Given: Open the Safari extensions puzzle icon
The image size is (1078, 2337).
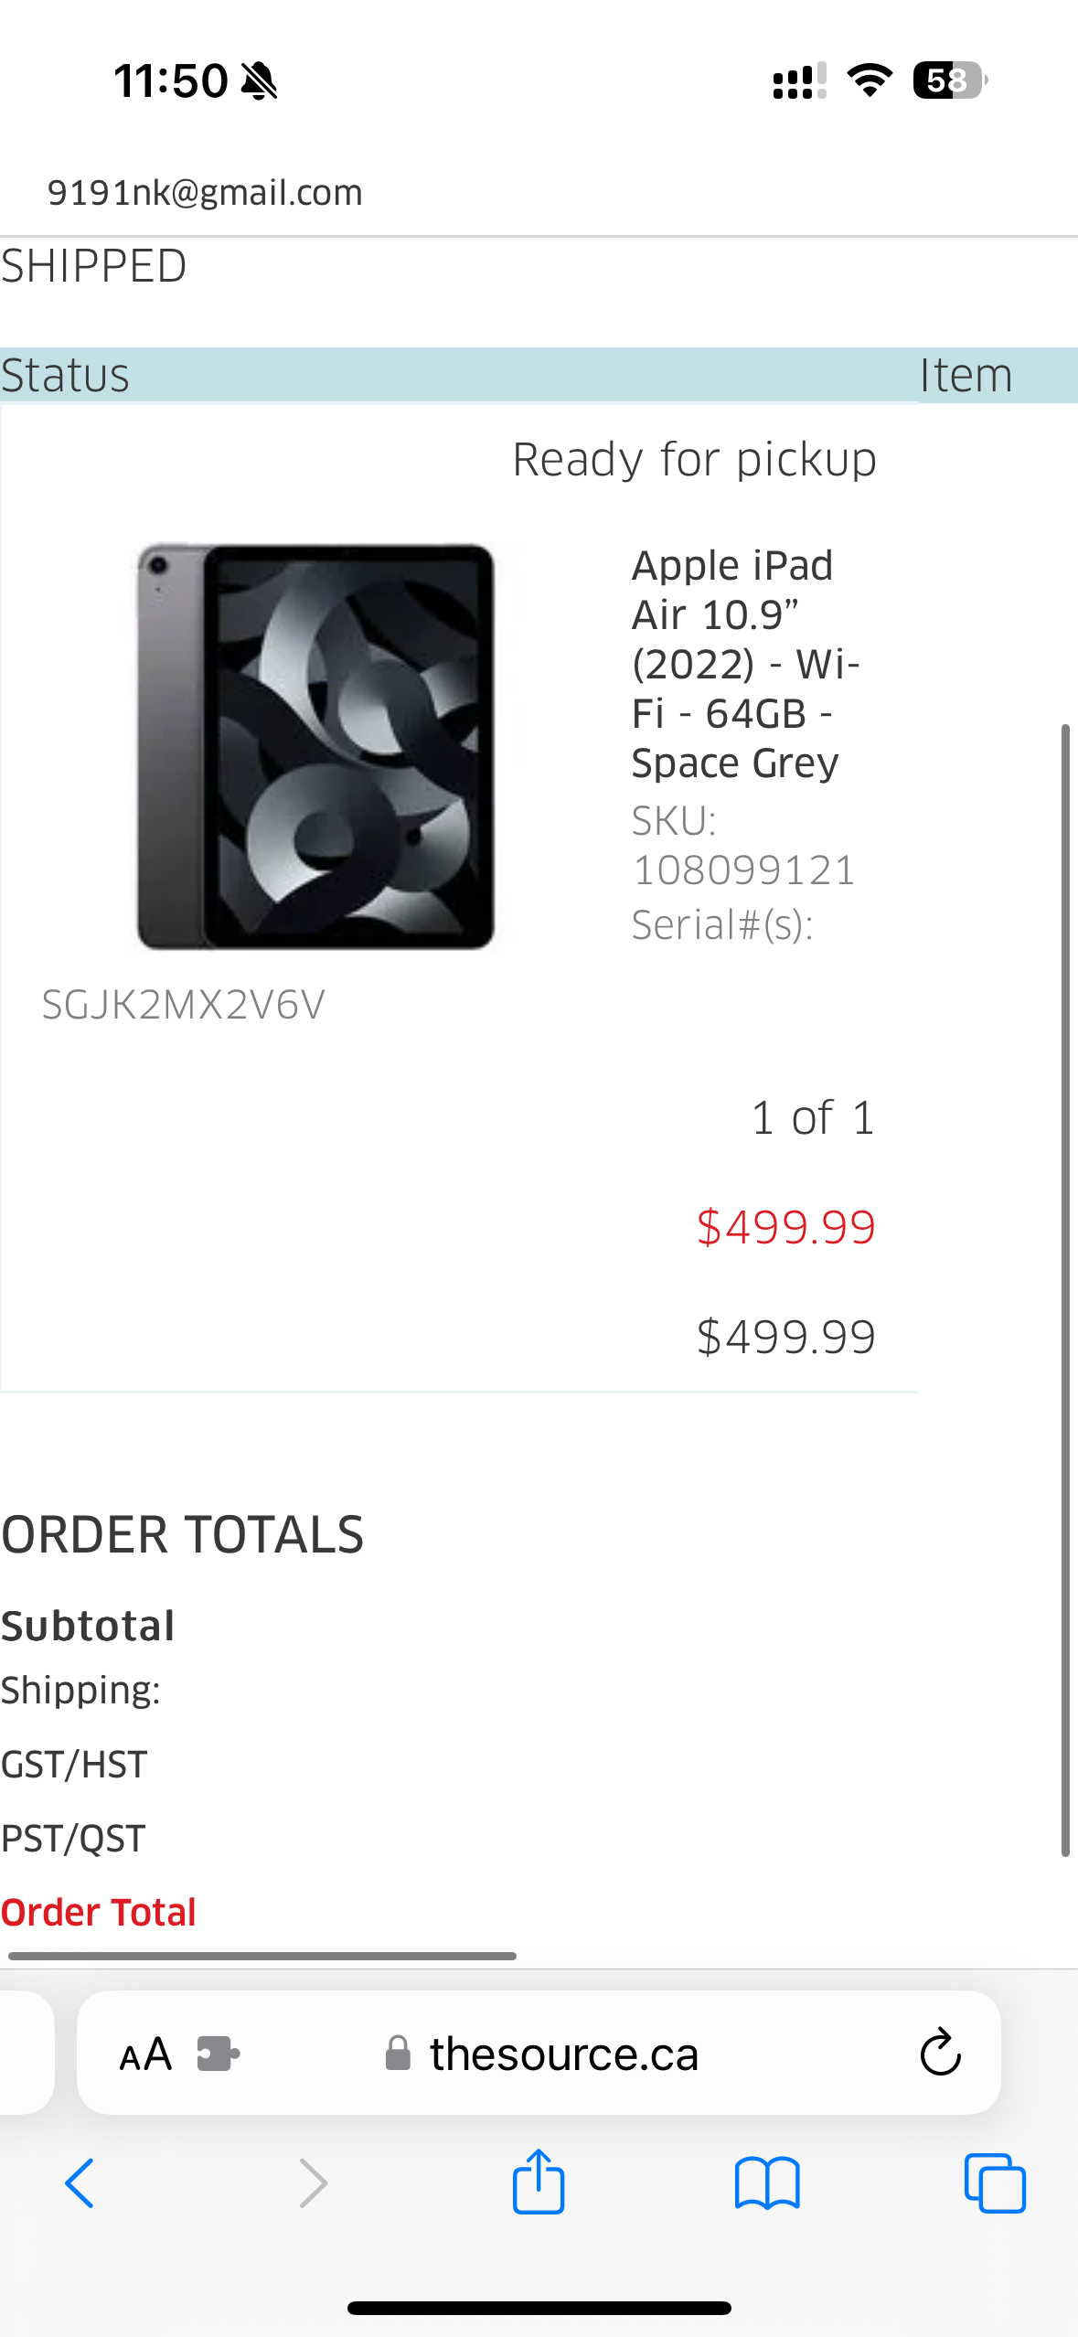Looking at the screenshot, I should [219, 2054].
